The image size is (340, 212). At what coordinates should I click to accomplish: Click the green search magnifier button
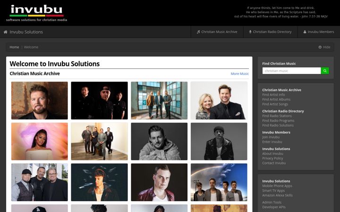tap(325, 71)
